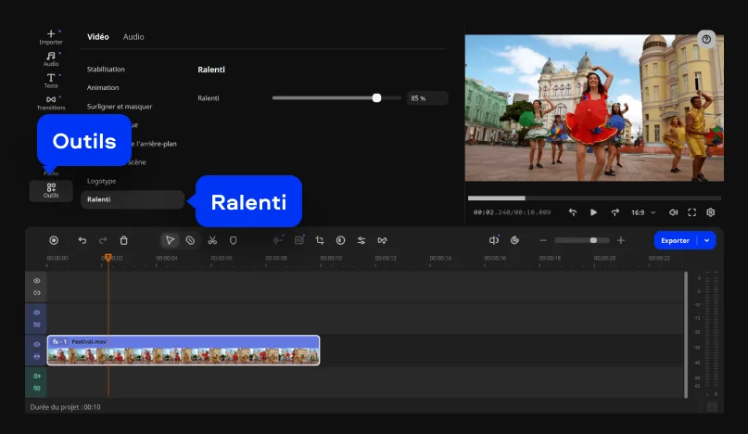The height and width of the screenshot is (434, 748).
Task: Toggle eye icon on the topmost track
Action: point(37,280)
